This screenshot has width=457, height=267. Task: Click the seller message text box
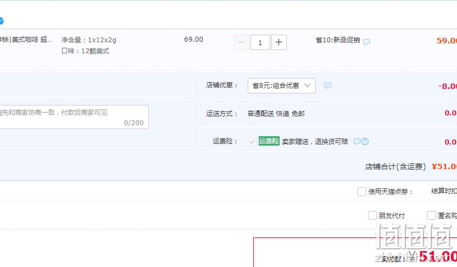[74, 117]
